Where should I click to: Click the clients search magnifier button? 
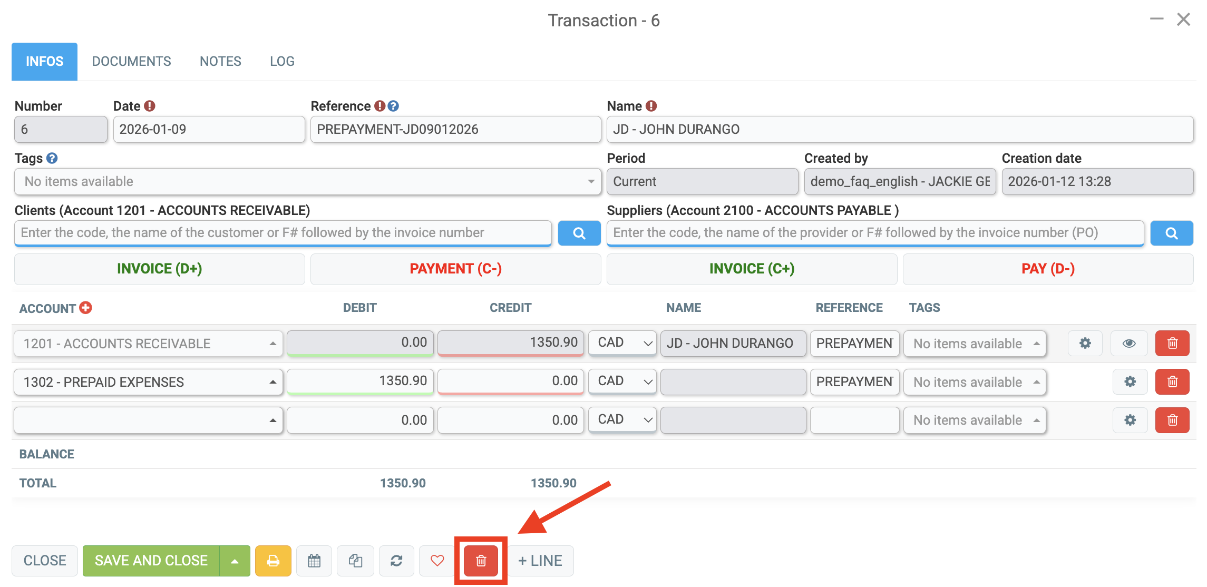point(579,233)
